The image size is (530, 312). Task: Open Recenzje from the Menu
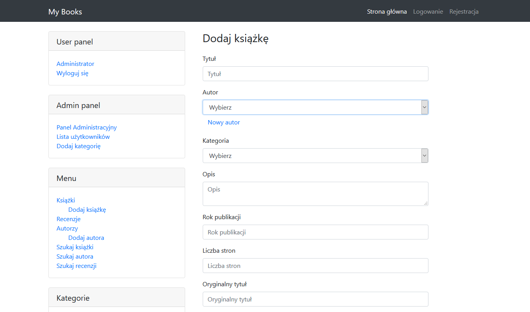click(x=68, y=219)
